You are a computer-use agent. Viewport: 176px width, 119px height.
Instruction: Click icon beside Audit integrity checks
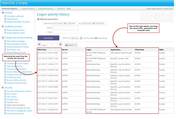tap(5, 33)
